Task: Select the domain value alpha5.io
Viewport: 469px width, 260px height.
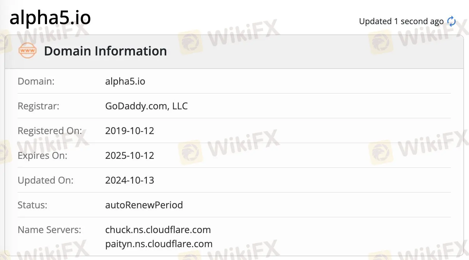Action: pos(125,81)
